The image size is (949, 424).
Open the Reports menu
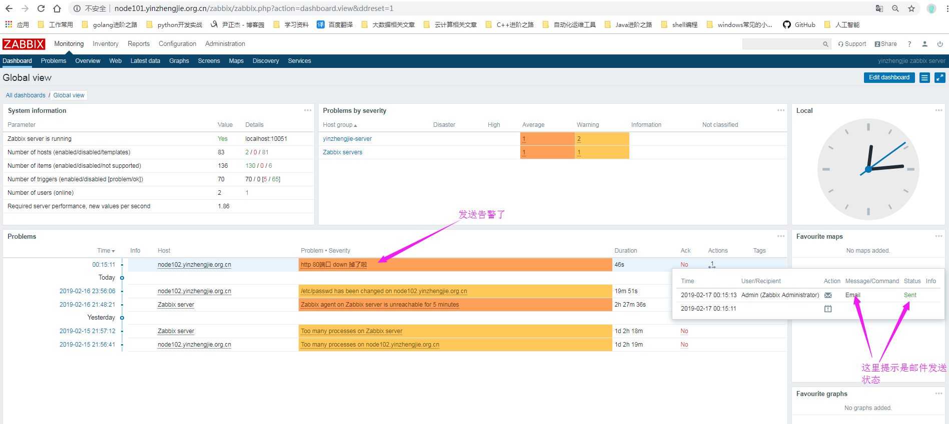coord(139,44)
